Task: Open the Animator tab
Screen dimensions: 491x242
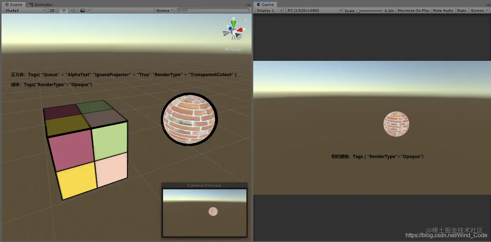Action: [x=41, y=5]
